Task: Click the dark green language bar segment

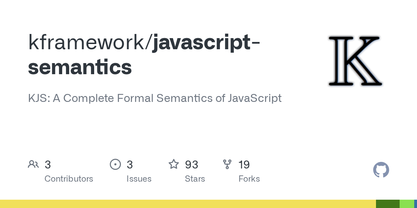Action: pos(388,204)
